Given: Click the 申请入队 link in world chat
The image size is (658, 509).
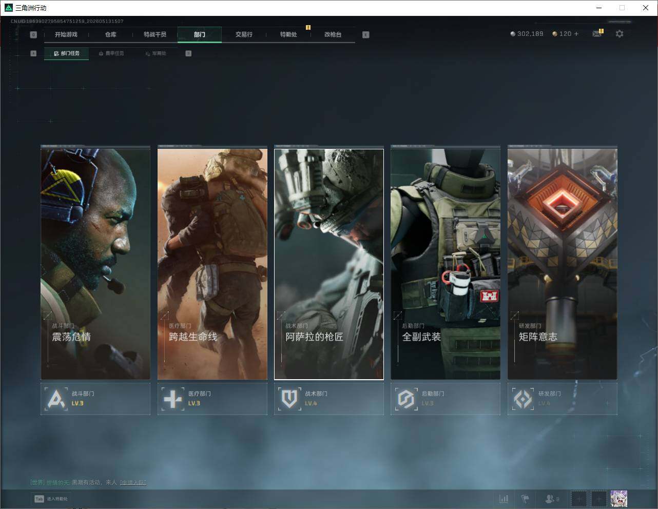Looking at the screenshot, I should [133, 482].
